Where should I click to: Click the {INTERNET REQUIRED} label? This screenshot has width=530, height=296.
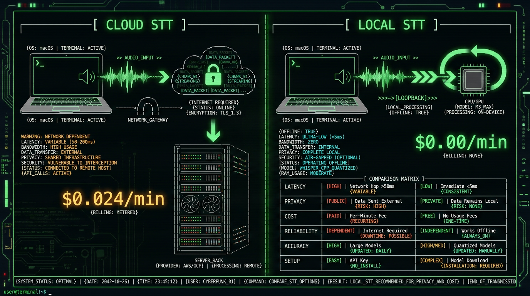pos(213,102)
